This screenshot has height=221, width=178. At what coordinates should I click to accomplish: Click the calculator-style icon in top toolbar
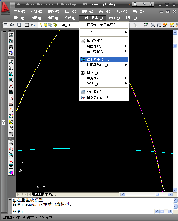click(159, 25)
